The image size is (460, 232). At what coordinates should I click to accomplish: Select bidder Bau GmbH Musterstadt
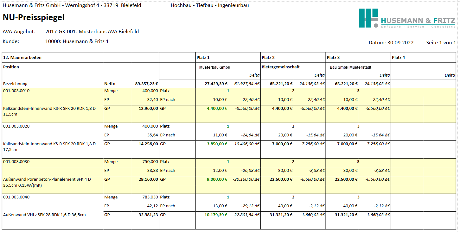[x=350, y=67]
